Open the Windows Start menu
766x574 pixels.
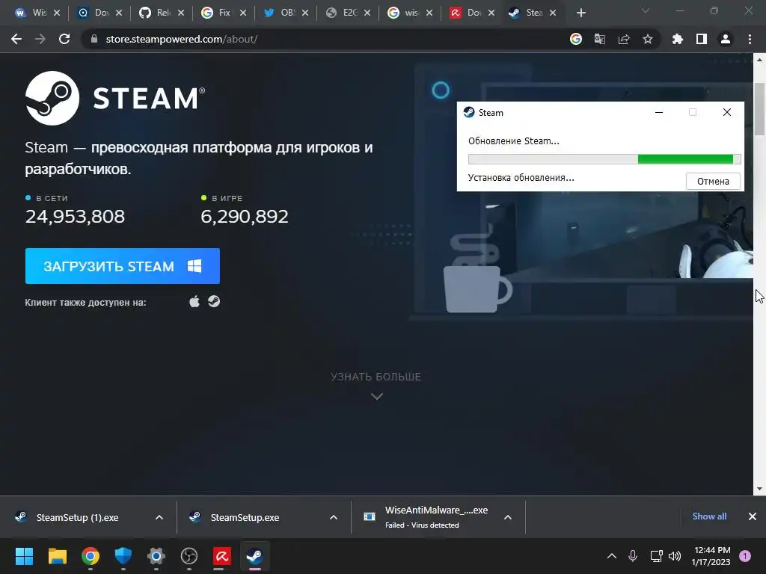coord(24,556)
